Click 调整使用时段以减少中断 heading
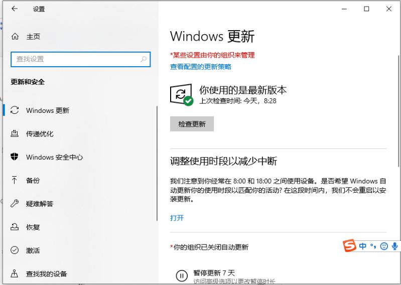 point(223,161)
